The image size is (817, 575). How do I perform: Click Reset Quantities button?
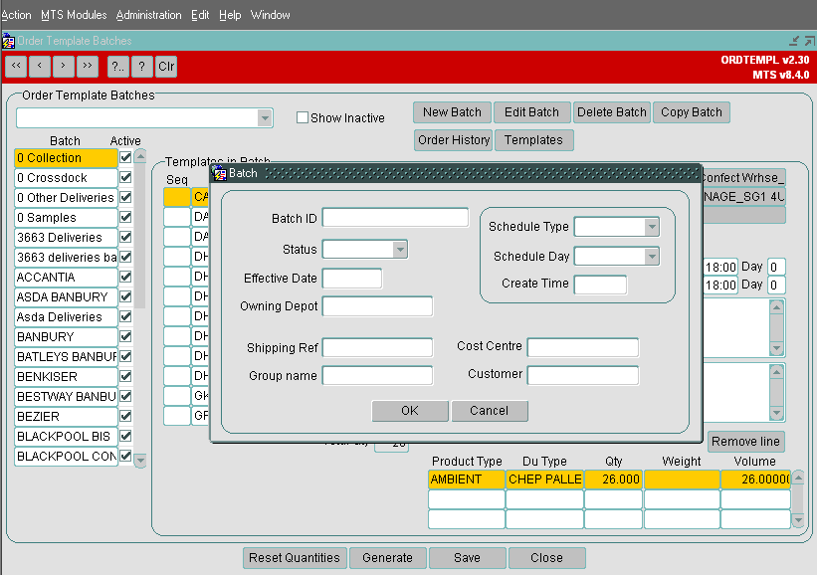[x=295, y=558]
